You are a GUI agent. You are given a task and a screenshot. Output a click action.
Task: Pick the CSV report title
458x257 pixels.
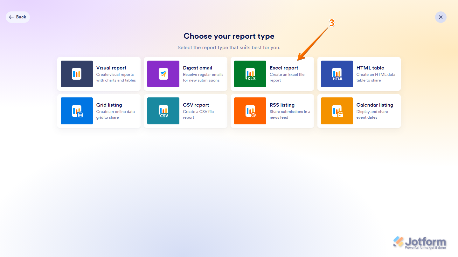(x=196, y=105)
